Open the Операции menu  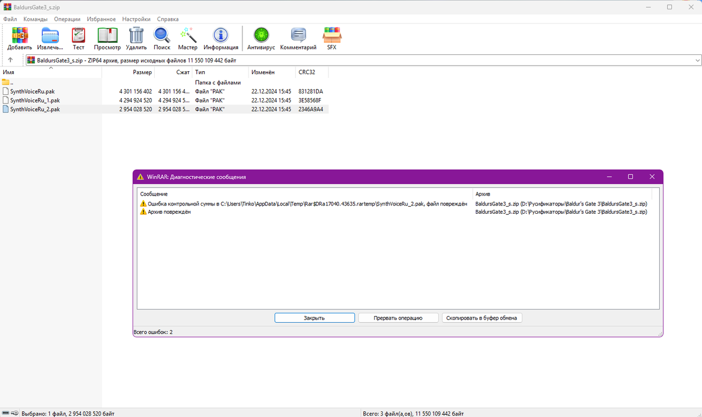(67, 19)
